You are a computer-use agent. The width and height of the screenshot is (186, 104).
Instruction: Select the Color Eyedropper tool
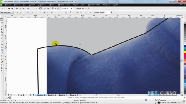[x=2, y=62]
